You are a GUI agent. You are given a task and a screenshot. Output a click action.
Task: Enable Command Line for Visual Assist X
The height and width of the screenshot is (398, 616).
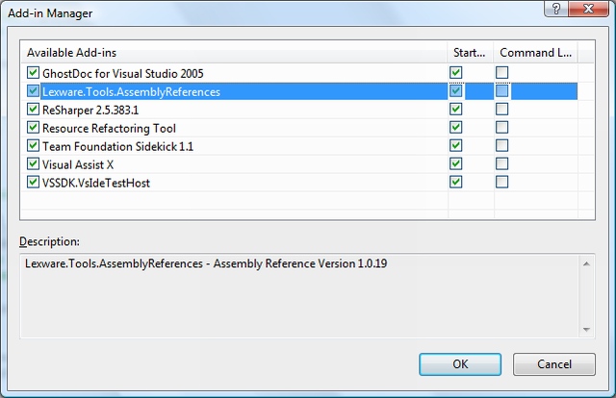[502, 163]
